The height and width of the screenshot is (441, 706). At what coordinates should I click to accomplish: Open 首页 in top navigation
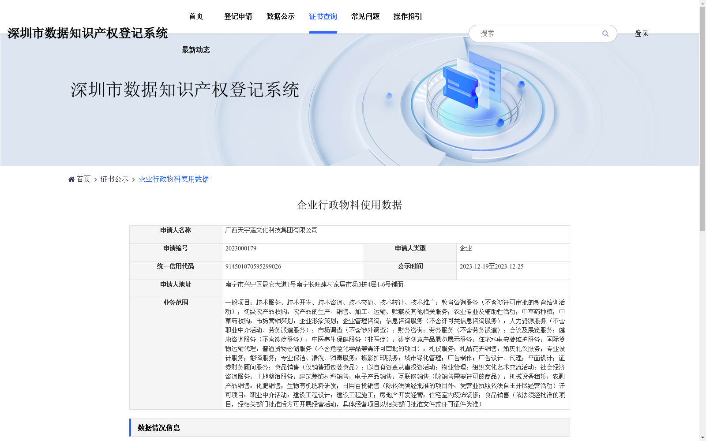[196, 16]
